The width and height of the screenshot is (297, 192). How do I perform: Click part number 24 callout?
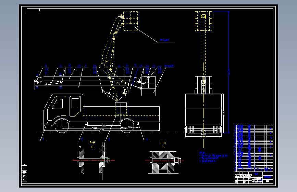(147, 66)
